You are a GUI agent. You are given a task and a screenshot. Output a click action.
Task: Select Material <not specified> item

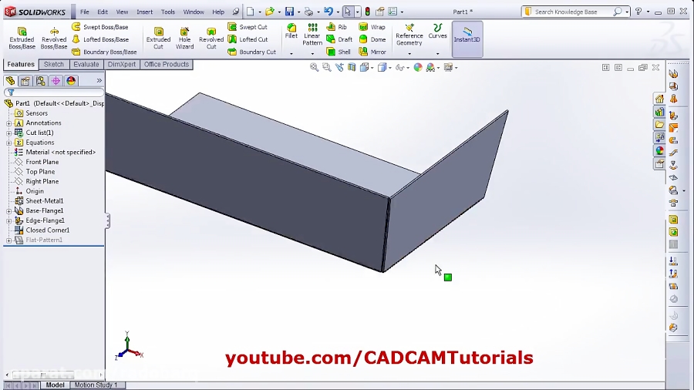click(x=61, y=153)
